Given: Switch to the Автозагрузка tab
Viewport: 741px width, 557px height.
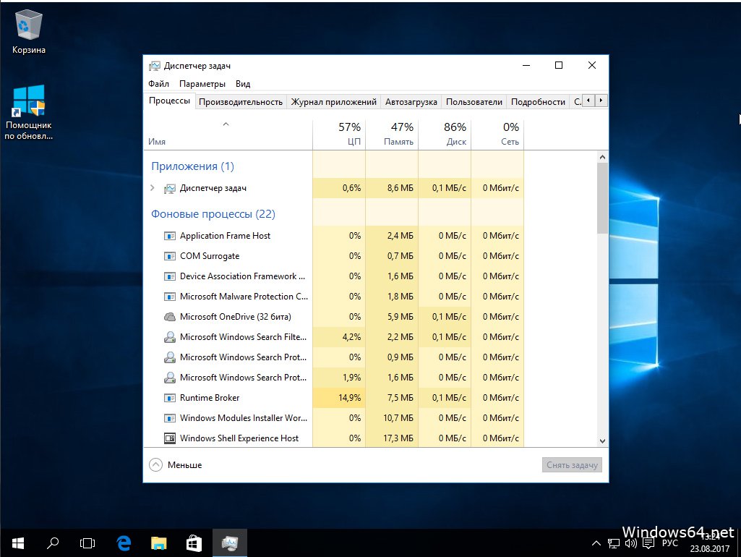Looking at the screenshot, I should coord(411,102).
